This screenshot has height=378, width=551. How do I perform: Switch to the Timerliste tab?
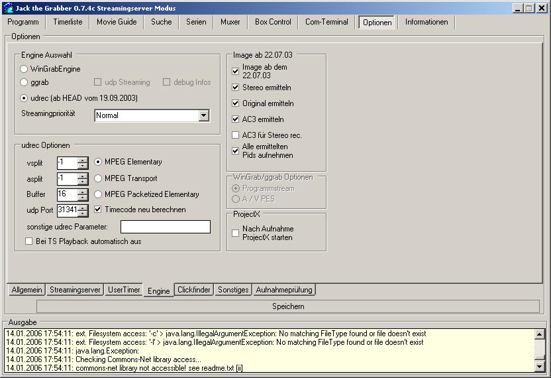pos(68,22)
